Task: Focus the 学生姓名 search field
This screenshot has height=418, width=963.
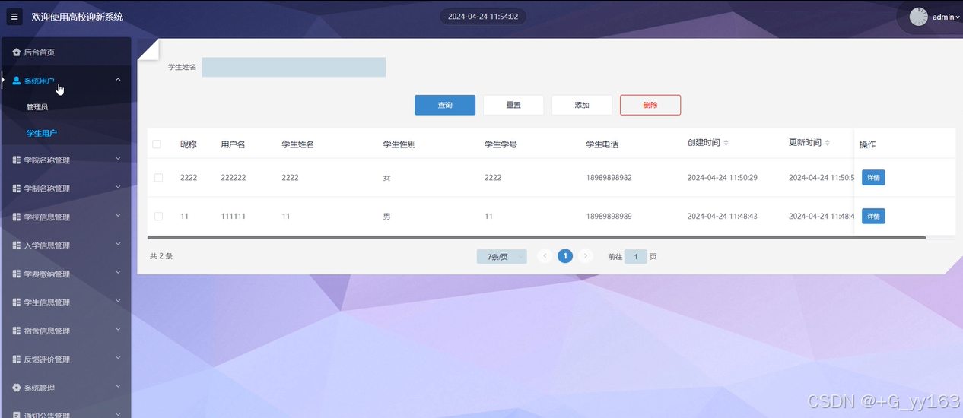Action: [294, 67]
